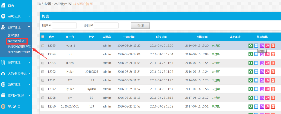This screenshot has width=281, height=114.
Task: Open 未成交/试用客户管 submenu item
Action: pyautogui.click(x=19, y=47)
